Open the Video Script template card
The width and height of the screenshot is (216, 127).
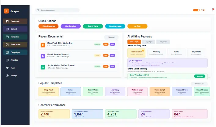[x=160, y=92]
